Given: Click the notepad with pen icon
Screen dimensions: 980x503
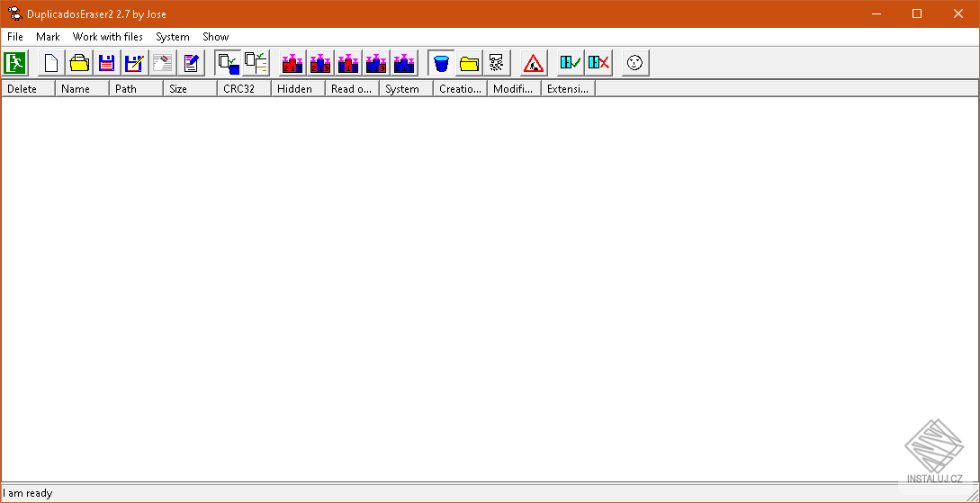Looking at the screenshot, I should [x=192, y=63].
